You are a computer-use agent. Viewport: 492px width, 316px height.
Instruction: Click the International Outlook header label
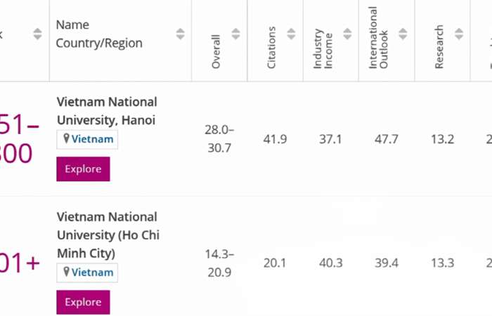click(x=378, y=38)
